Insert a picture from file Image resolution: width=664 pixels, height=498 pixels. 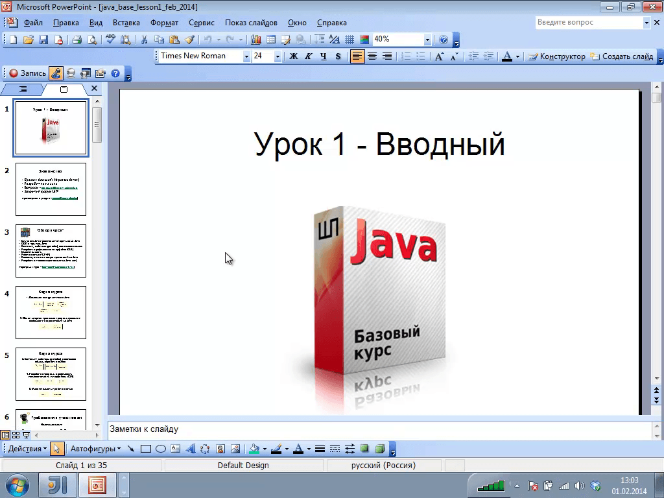(235, 449)
